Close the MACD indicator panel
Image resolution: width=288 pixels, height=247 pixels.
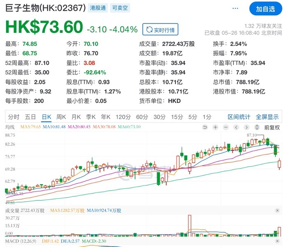coord(277,241)
